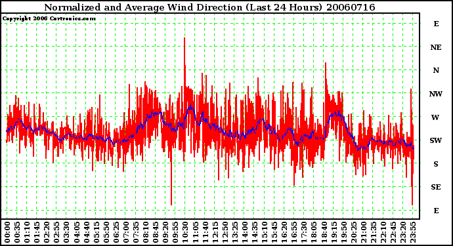Click the 05:15 time axis label
Viewport: 453px width, 246px height.
(x=97, y=232)
